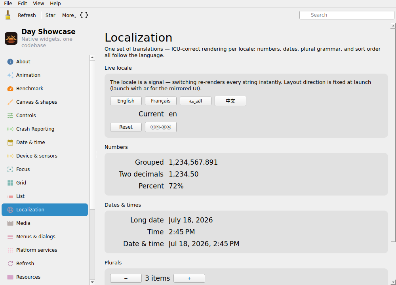
Task: Switch locale to Arabic (العربية)
Action: click(196, 101)
